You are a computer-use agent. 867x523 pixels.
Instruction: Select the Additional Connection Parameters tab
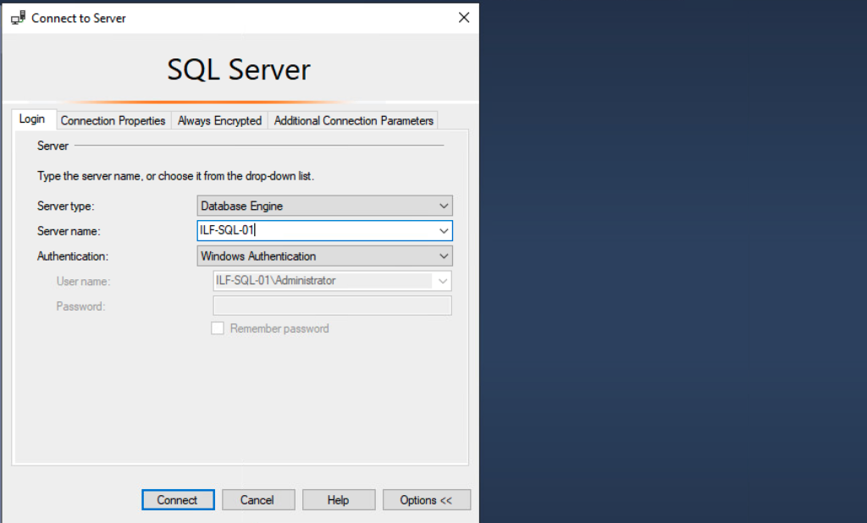[353, 121]
